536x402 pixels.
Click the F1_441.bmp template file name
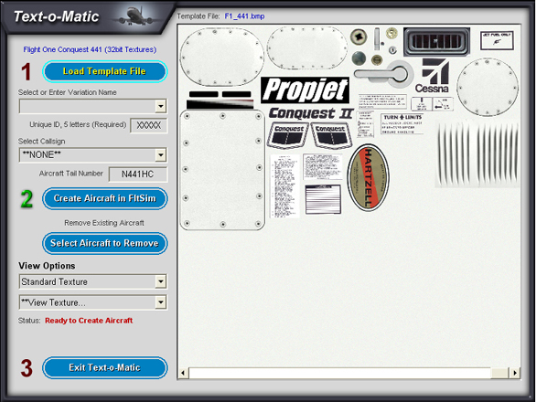click(x=244, y=16)
